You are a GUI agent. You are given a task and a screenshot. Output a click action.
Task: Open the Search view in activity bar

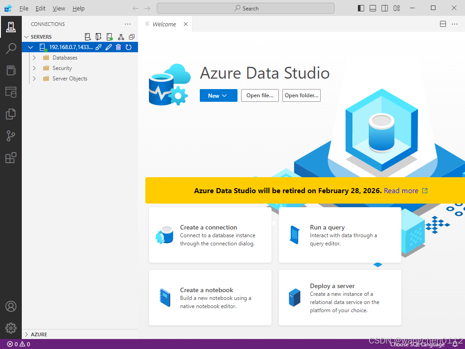11,48
